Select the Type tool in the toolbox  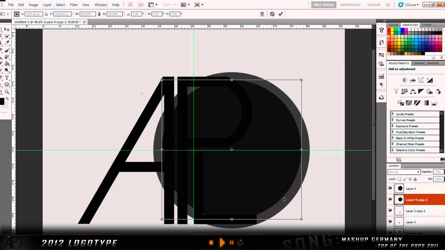(x=7, y=78)
